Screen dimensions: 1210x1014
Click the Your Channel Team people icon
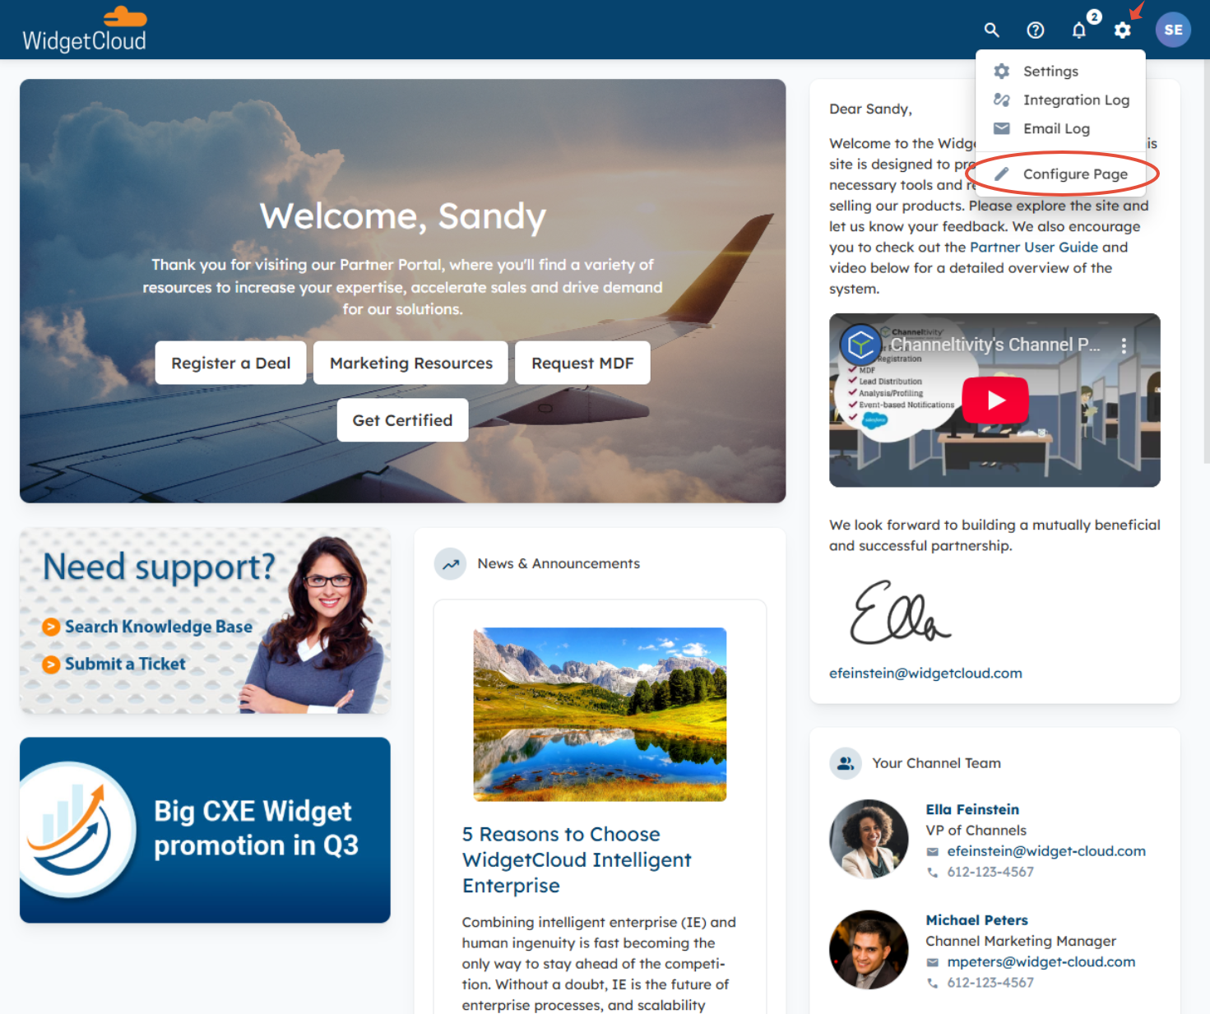(x=846, y=763)
